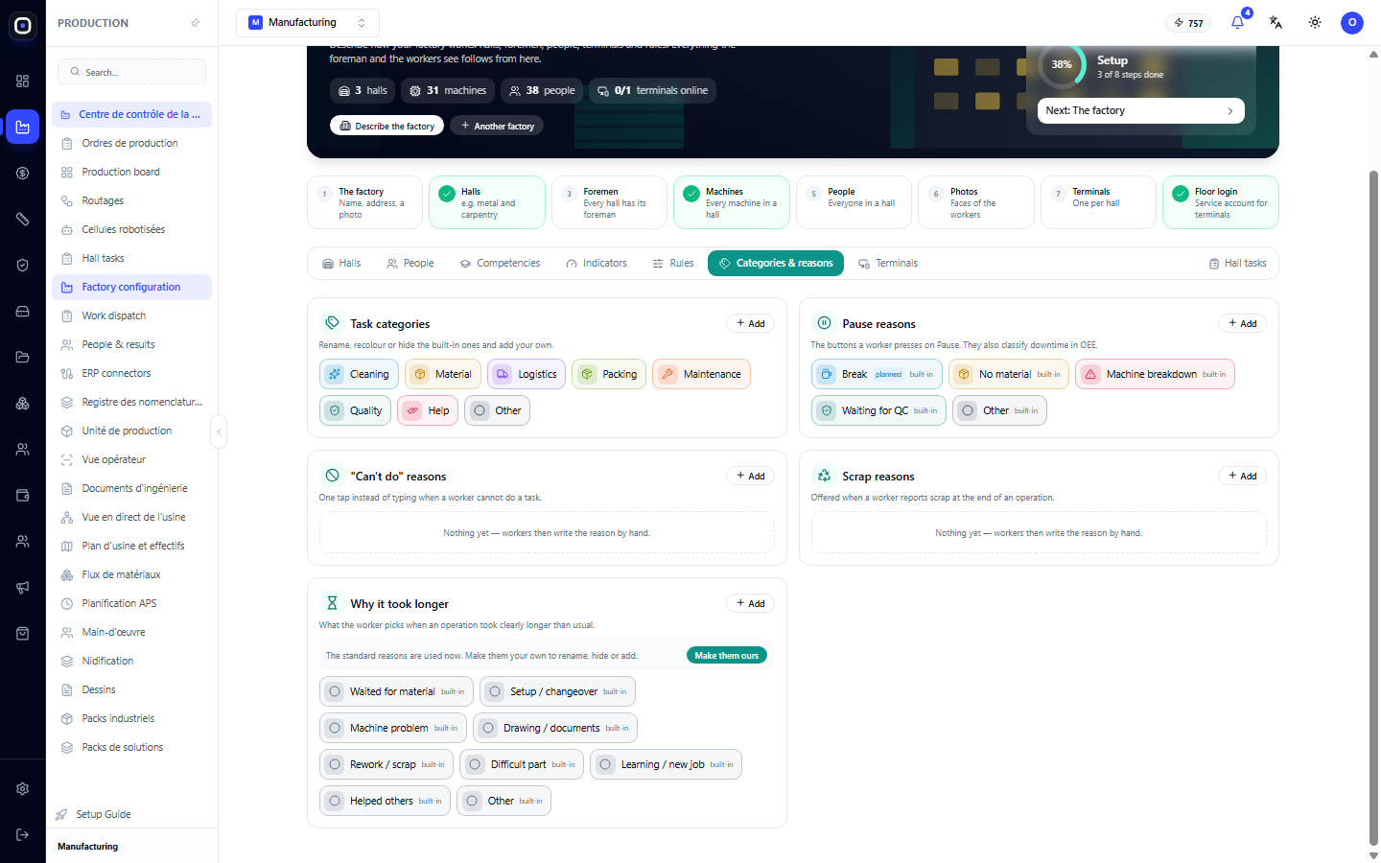Switch to the Competencies tab
The image size is (1381, 863).
(x=500, y=263)
